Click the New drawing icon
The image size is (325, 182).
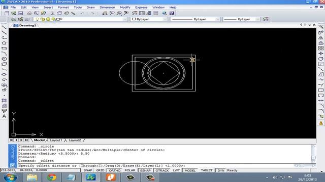(7, 13)
